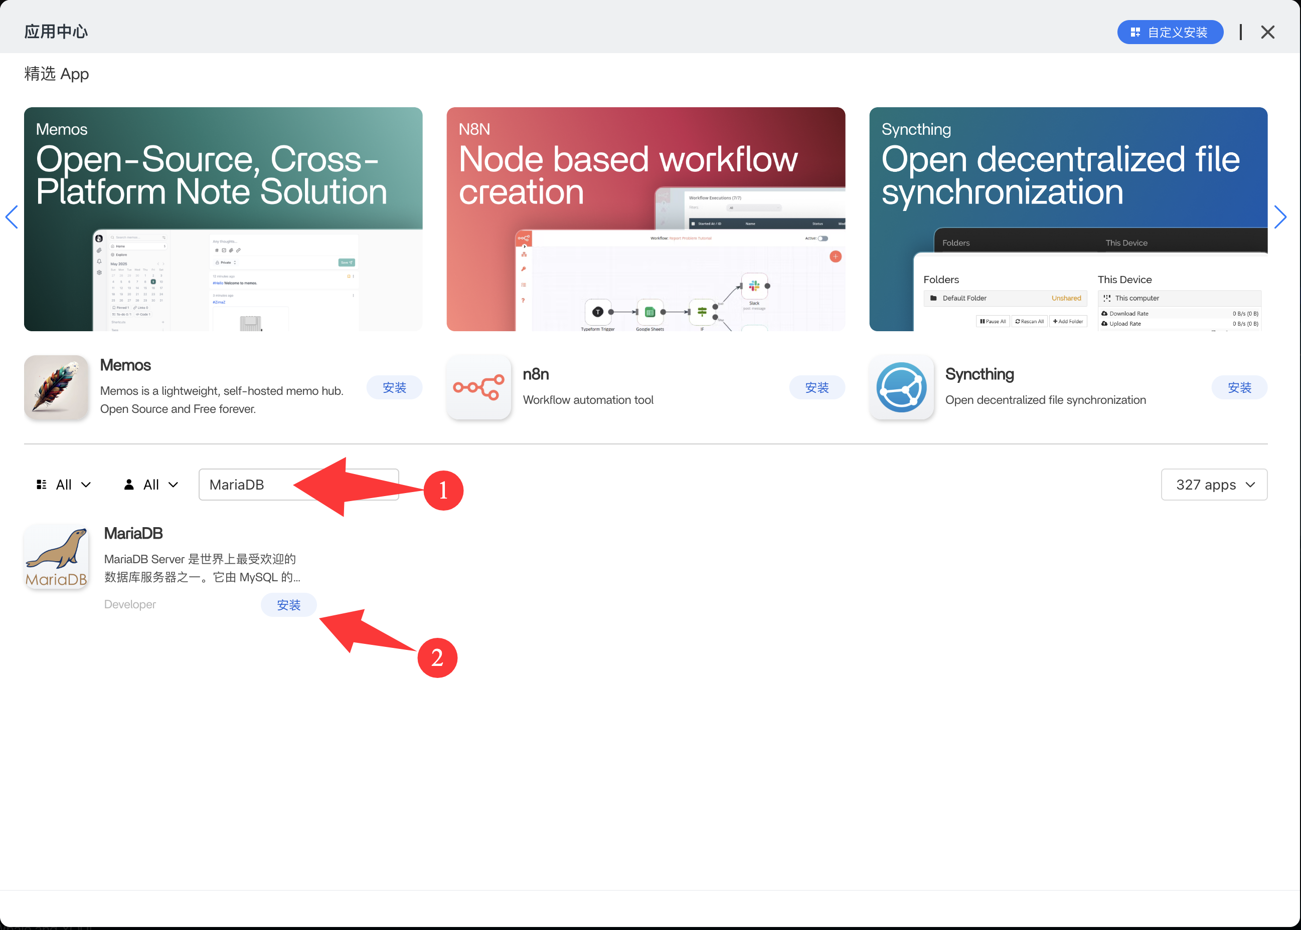Open the category All filter dropdown

(64, 485)
